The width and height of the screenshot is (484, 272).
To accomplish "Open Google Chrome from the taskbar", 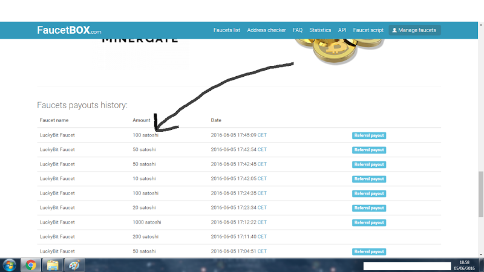I will click(x=30, y=265).
